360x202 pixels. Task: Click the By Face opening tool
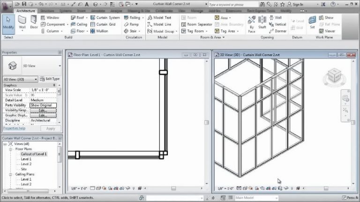252,23
